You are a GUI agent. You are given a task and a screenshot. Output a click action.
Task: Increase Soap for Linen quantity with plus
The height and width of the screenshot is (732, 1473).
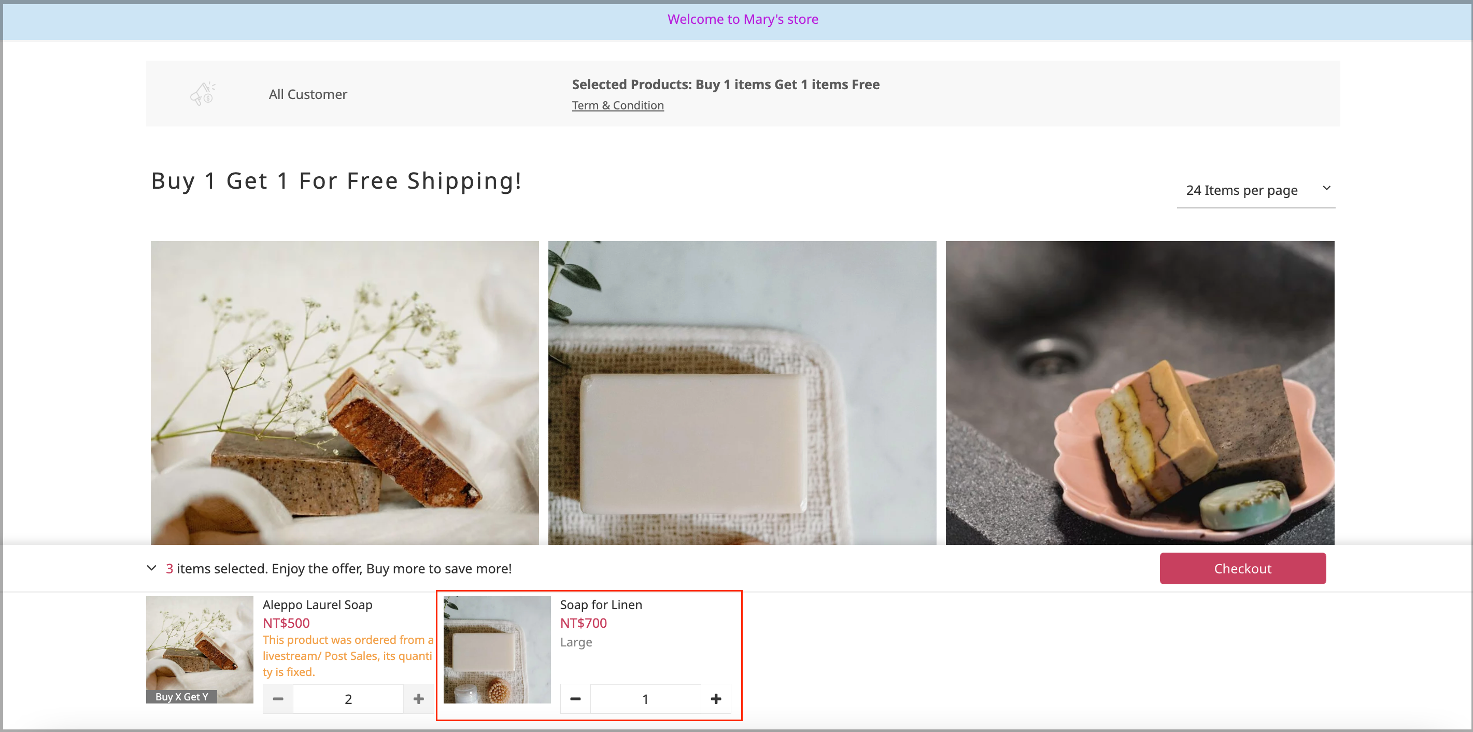coord(715,698)
